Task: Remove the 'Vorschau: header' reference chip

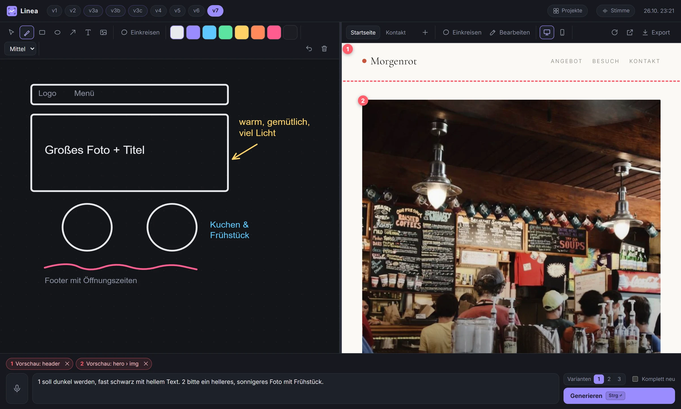Action: [x=67, y=364]
